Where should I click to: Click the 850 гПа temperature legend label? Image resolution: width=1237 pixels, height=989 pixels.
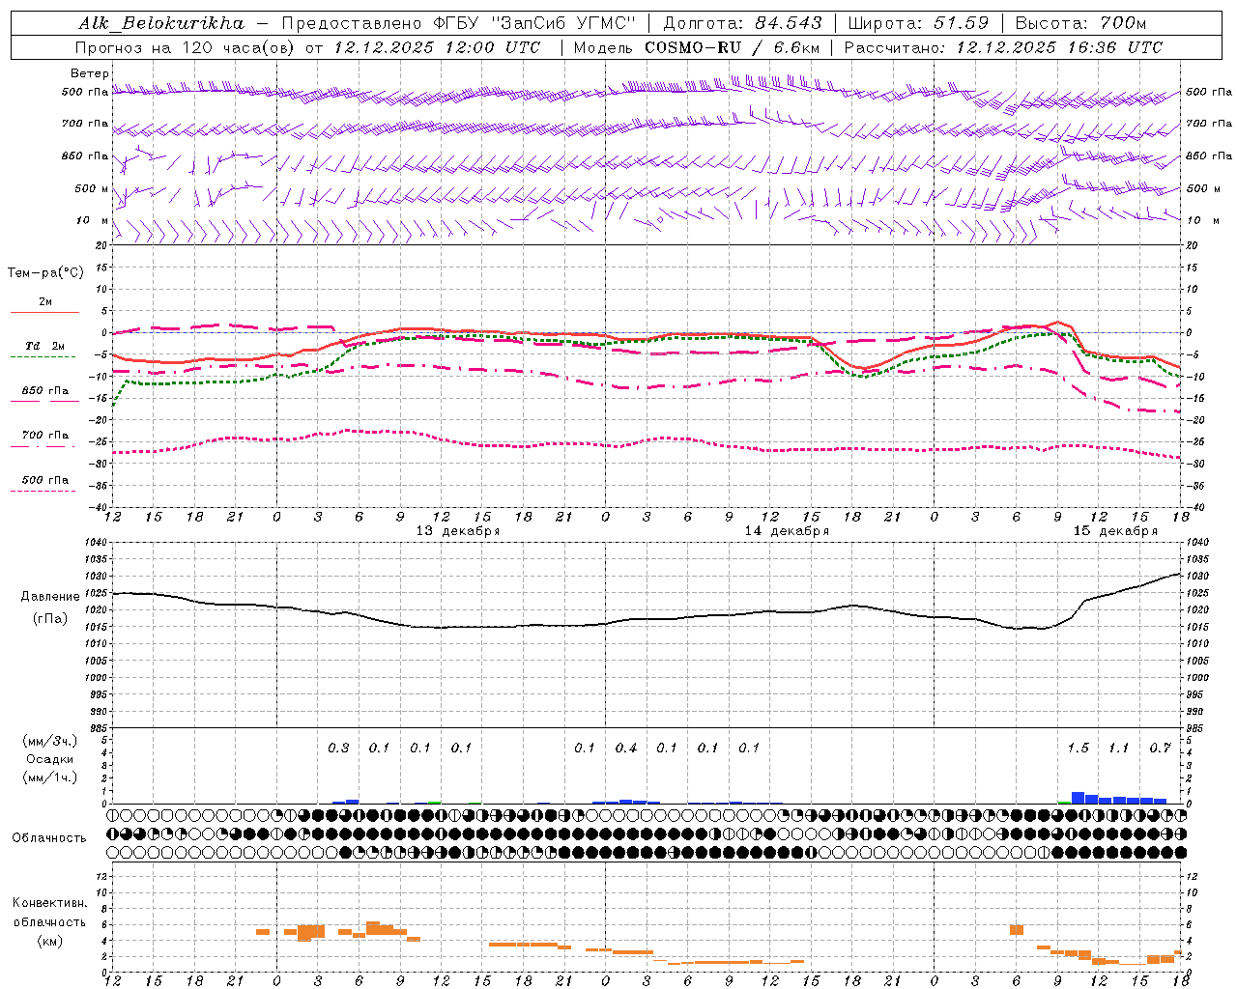click(45, 391)
